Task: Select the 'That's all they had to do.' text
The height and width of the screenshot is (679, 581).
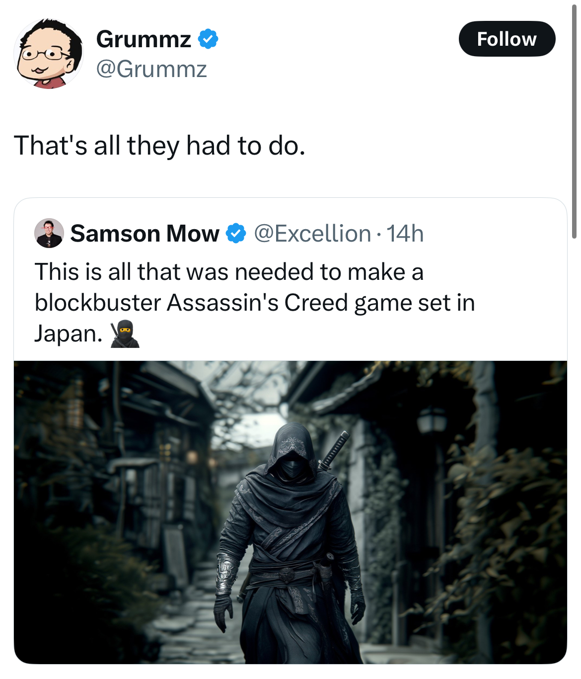Action: point(159,146)
